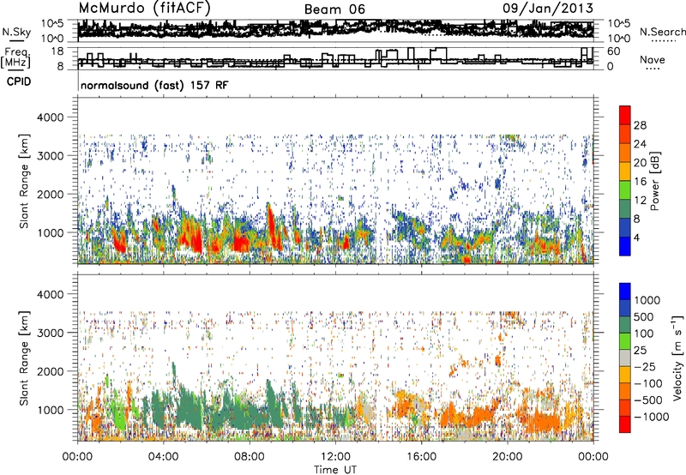Click the '1000' tick on the Velocity scale

(x=647, y=300)
